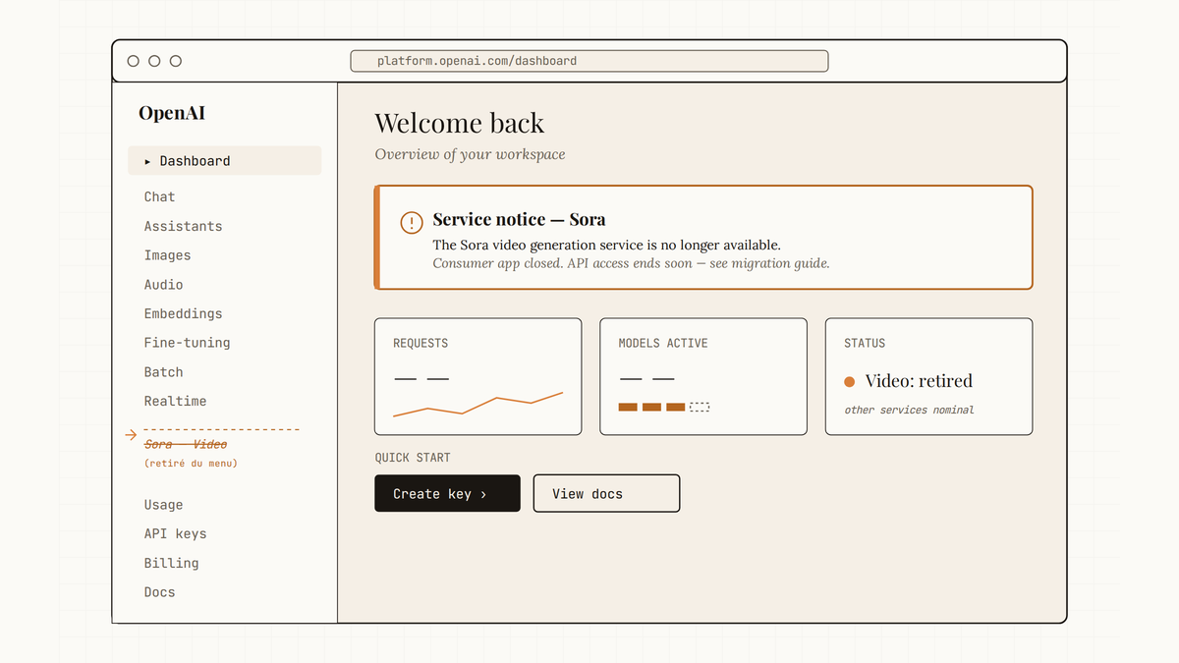The height and width of the screenshot is (663, 1179).
Task: Click the 'see migration guide' notice line
Action: [631, 263]
